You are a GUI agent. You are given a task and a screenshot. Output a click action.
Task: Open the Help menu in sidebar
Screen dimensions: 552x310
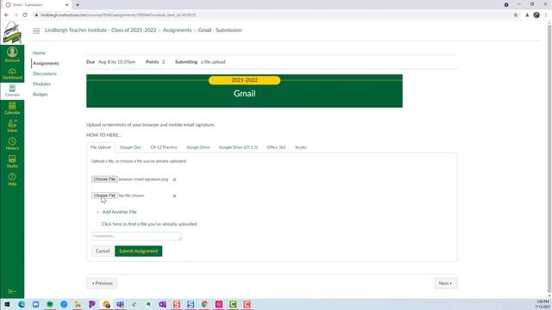tap(12, 179)
